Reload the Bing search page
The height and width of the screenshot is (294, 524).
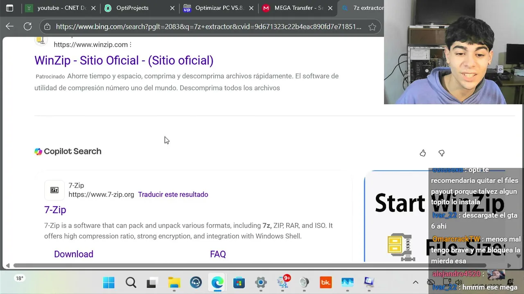[27, 27]
